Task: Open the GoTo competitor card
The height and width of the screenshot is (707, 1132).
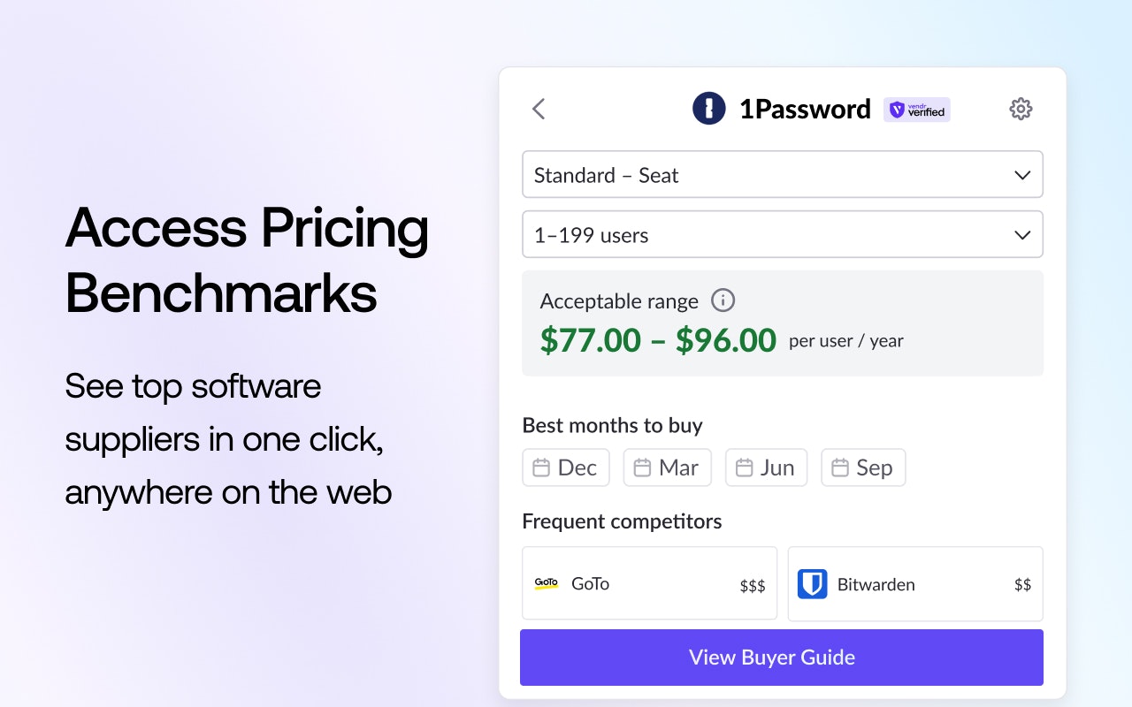Action: click(x=649, y=583)
